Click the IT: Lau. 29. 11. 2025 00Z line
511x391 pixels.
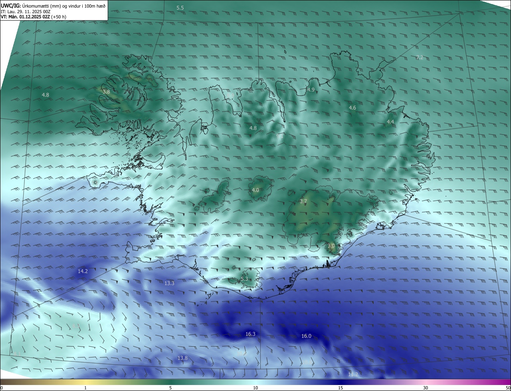[x=26, y=12]
